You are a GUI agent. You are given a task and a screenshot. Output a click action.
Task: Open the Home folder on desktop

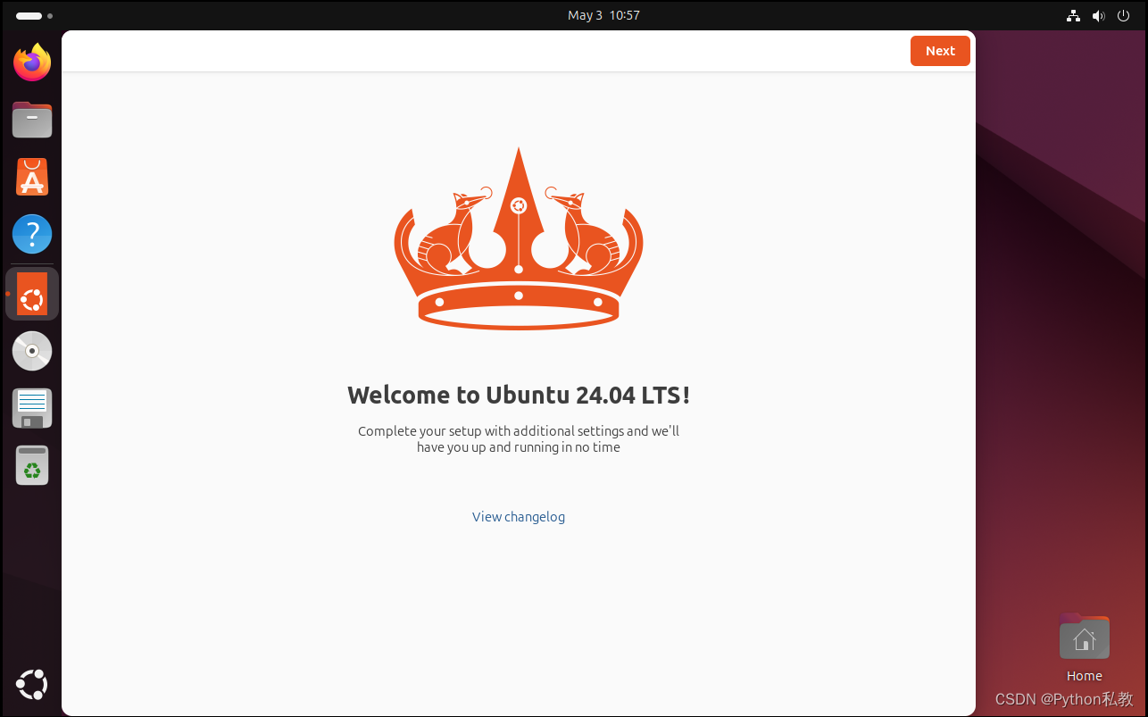tap(1085, 647)
